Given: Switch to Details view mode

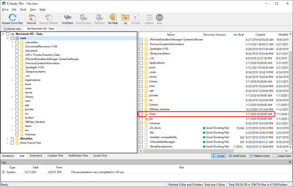Looking at the screenshot, I should point(219,156).
